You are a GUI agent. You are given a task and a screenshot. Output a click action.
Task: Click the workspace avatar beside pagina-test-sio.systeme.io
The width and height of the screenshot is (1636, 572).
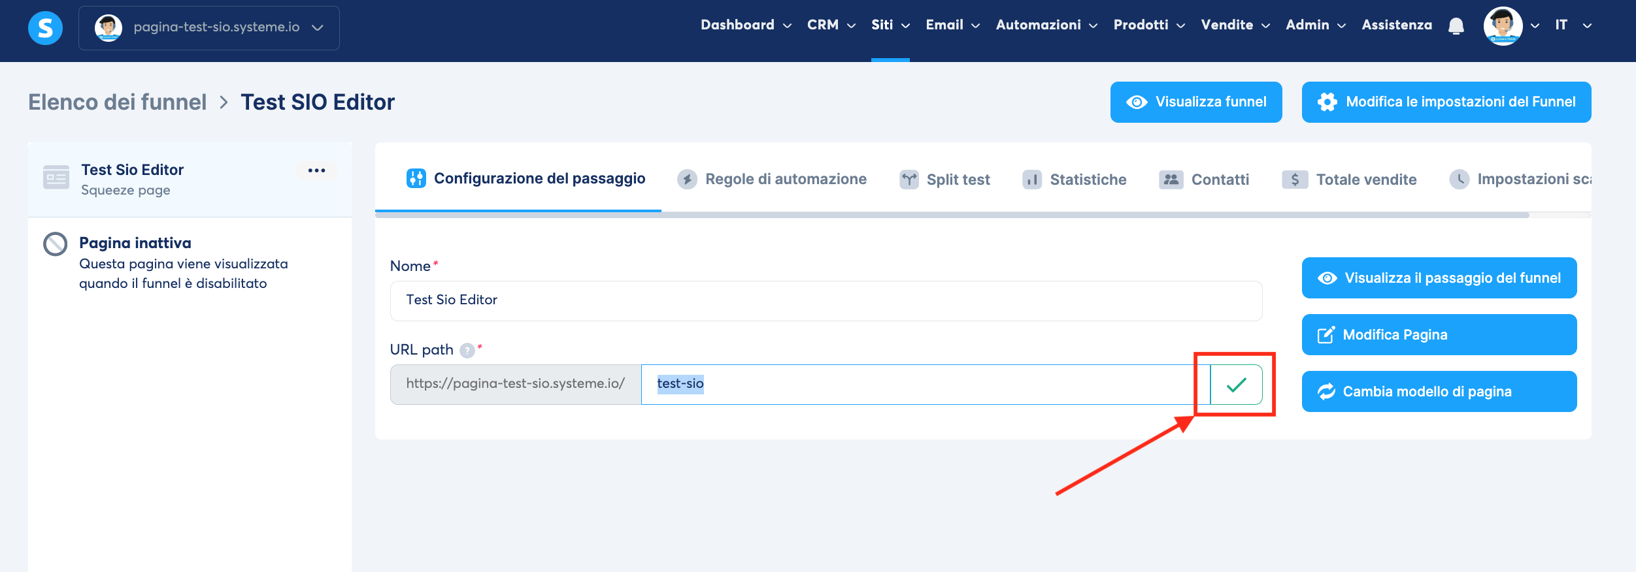point(109,27)
